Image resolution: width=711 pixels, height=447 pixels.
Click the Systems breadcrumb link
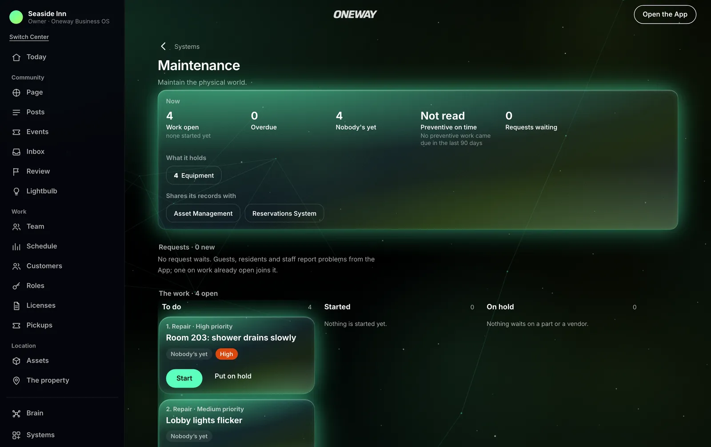[187, 47]
